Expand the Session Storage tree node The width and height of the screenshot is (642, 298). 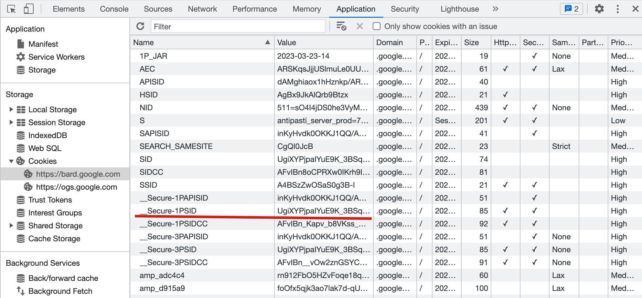pos(11,122)
